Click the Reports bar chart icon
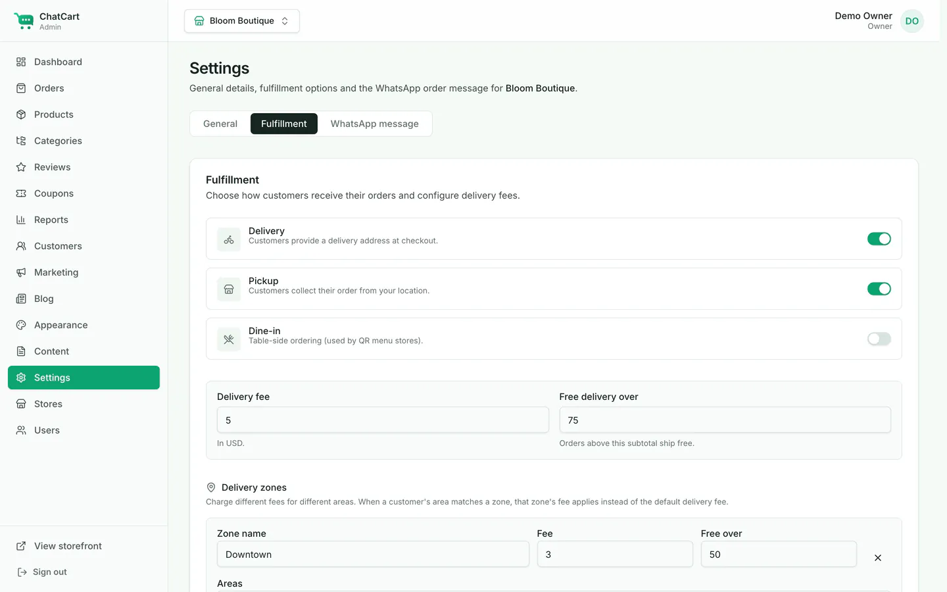 [x=21, y=220]
